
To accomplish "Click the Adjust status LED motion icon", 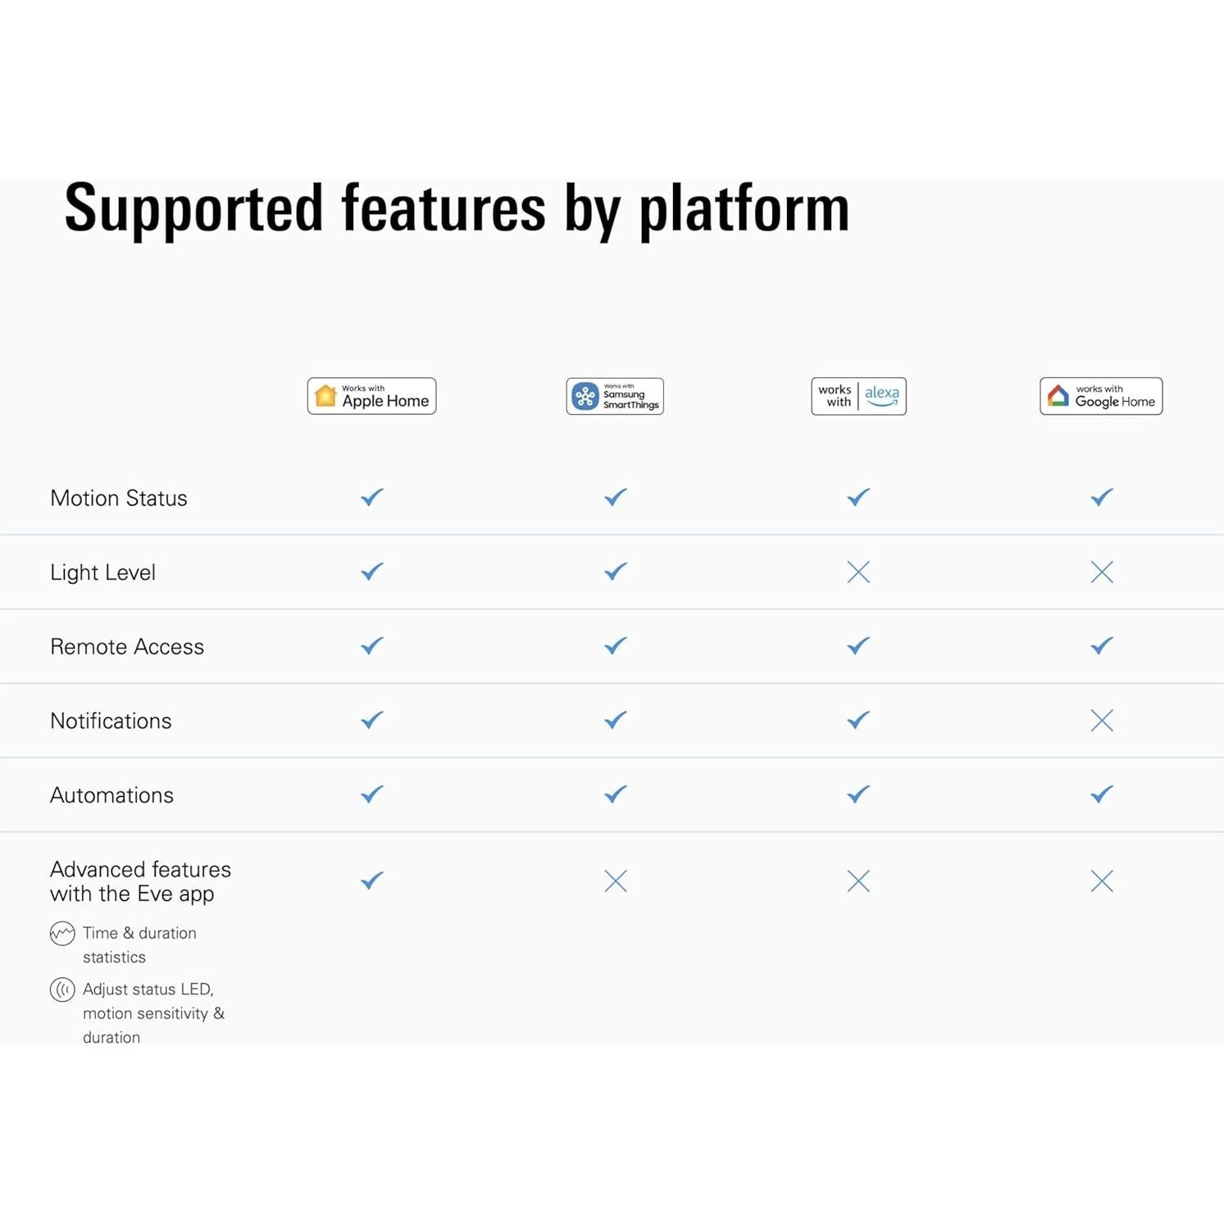I will point(62,990).
